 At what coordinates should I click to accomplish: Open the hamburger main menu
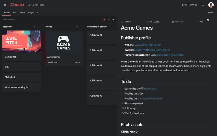tap(5, 5)
